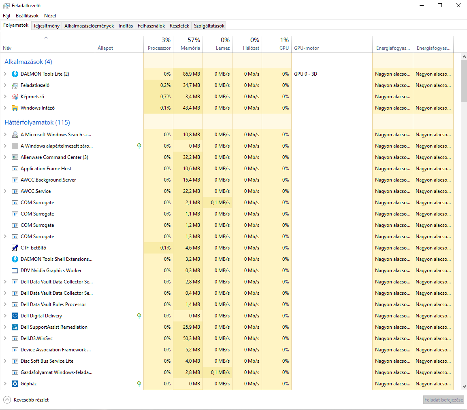Click the vertical scrollbar thumb
Image resolution: width=467 pixels, height=410 pixels.
tap(464, 81)
